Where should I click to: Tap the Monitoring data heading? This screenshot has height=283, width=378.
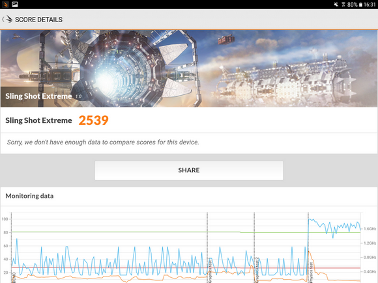point(29,196)
